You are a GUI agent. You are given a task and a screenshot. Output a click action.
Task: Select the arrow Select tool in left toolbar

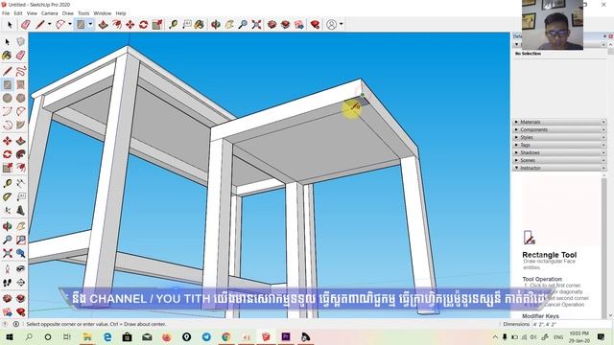pyautogui.click(x=8, y=42)
